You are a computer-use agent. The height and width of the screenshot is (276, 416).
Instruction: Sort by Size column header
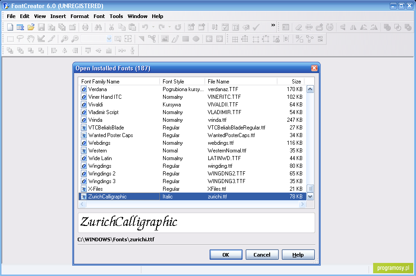(x=290, y=81)
